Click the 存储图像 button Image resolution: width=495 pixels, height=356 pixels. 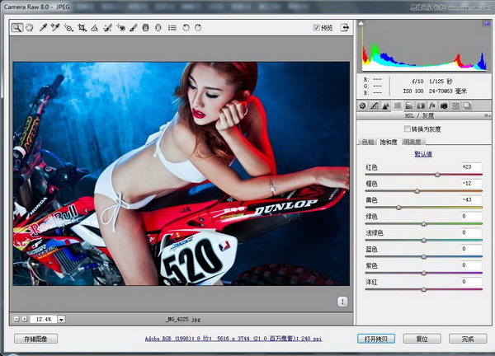click(35, 339)
